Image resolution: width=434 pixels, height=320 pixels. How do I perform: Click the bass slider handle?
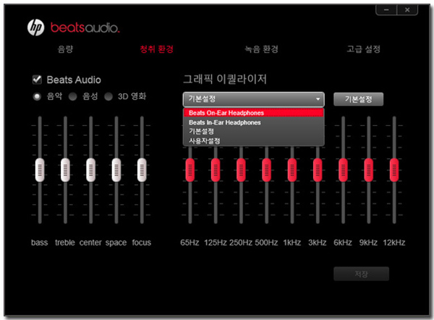pos(40,170)
